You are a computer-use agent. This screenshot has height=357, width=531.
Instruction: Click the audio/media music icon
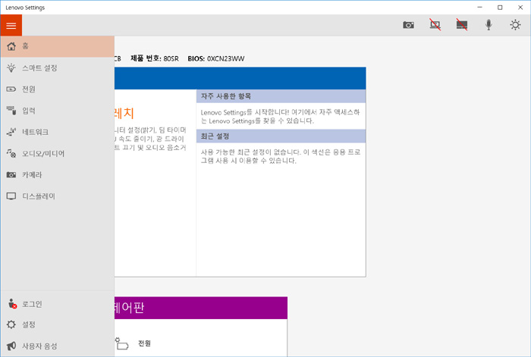click(11, 153)
